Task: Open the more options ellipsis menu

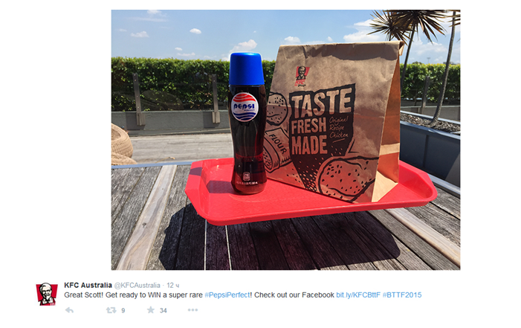Action: tap(192, 310)
